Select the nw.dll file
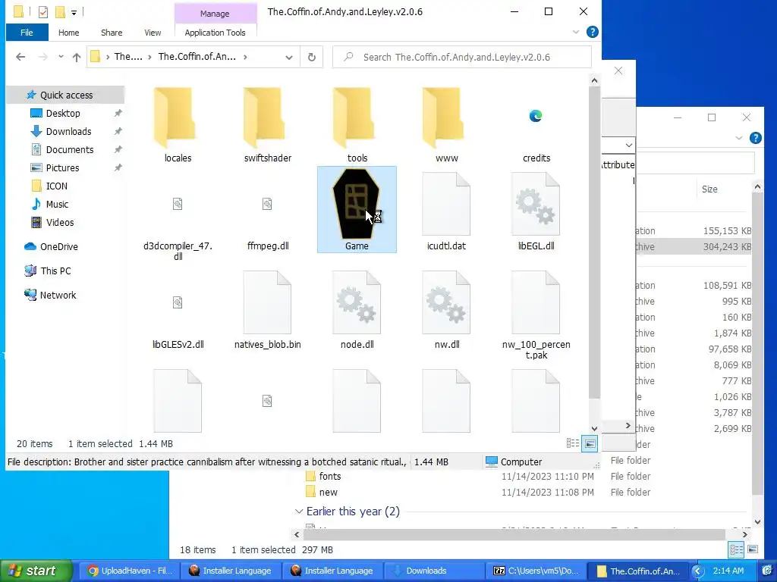 click(446, 311)
